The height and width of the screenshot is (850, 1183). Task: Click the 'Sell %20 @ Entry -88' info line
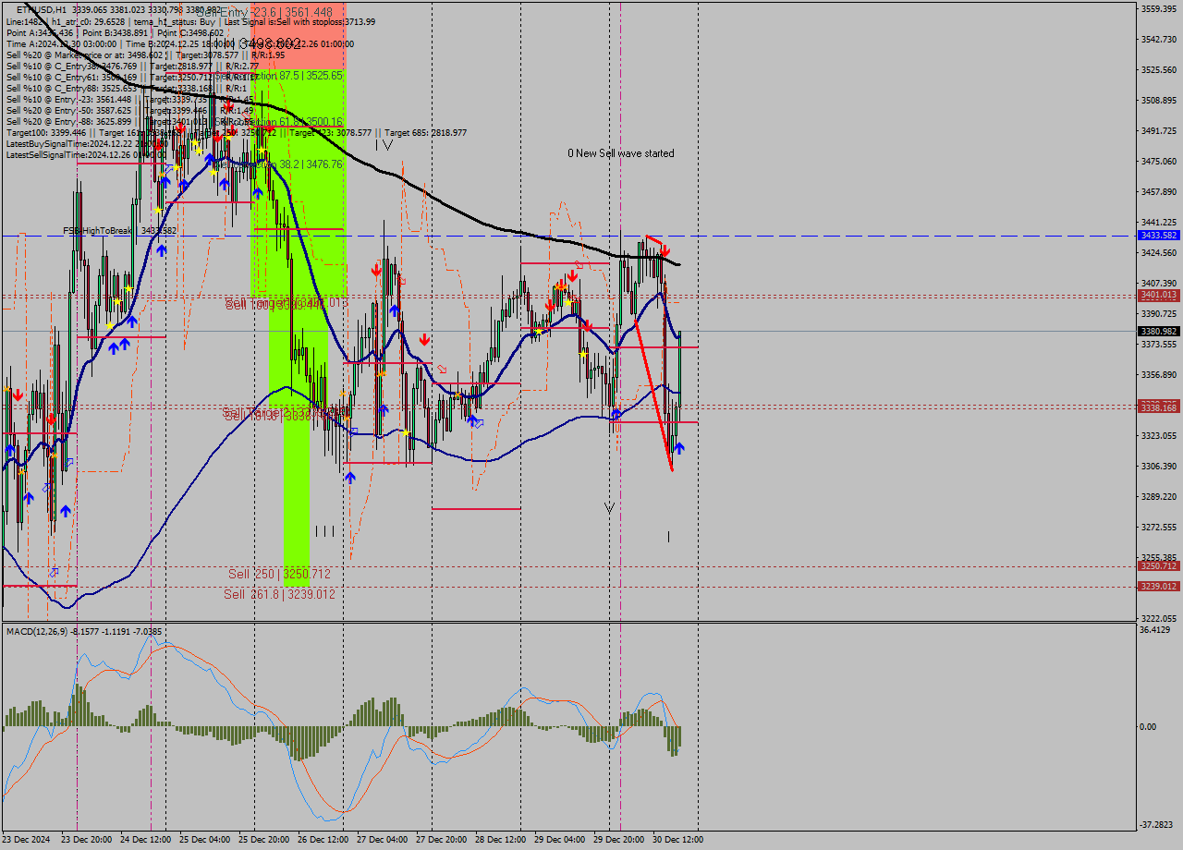[x=129, y=121]
